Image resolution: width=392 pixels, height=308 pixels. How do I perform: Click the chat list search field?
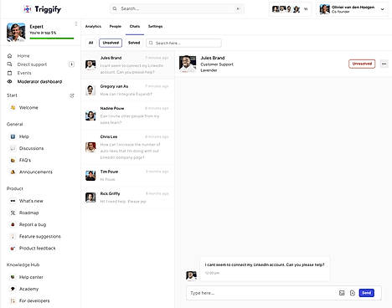[183, 43]
